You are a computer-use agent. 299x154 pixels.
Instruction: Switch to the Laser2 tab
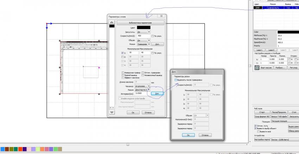click(271, 50)
